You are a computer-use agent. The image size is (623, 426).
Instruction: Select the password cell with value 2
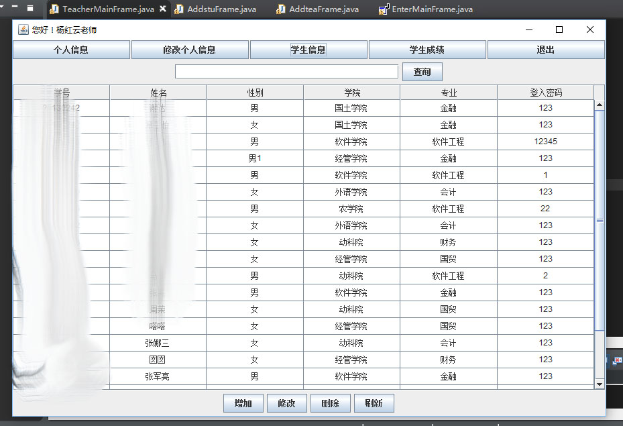coord(545,276)
